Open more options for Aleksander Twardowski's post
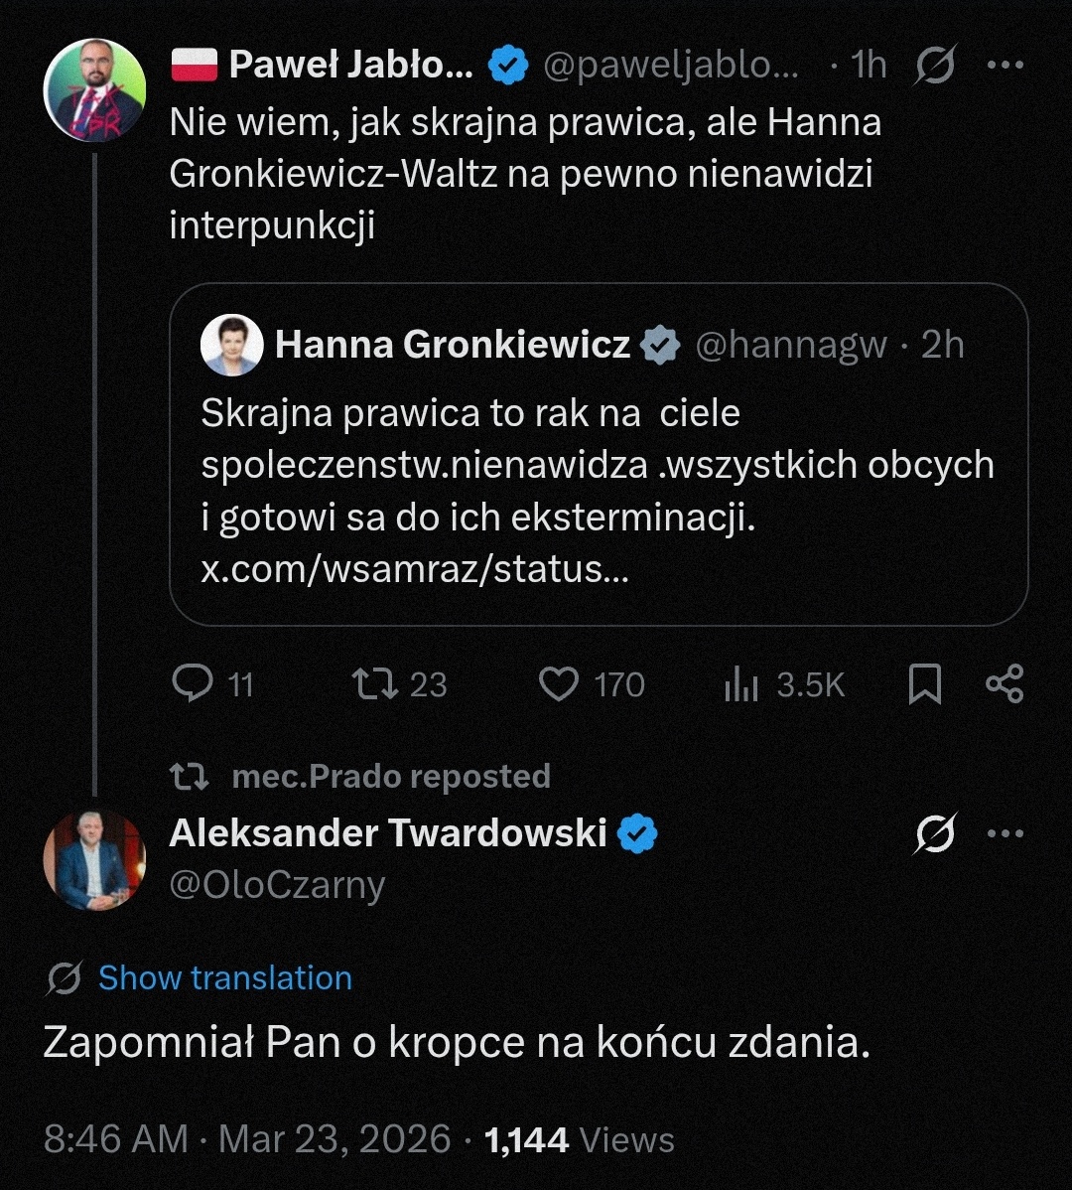 (x=1005, y=833)
